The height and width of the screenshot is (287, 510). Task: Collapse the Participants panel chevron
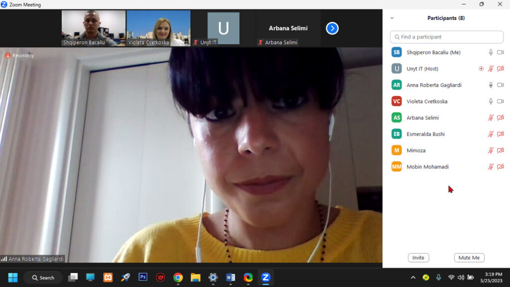click(392, 18)
